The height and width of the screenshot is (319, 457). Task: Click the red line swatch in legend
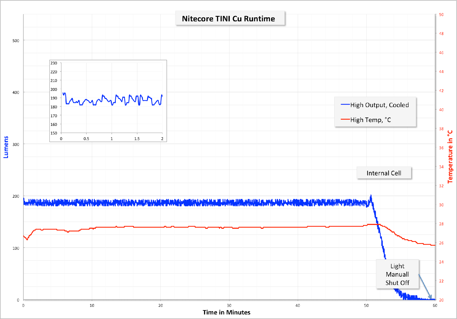345,119
